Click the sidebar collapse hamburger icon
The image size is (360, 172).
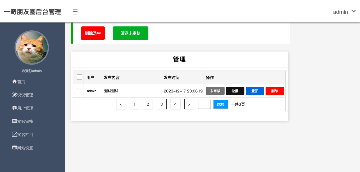[x=74, y=12]
